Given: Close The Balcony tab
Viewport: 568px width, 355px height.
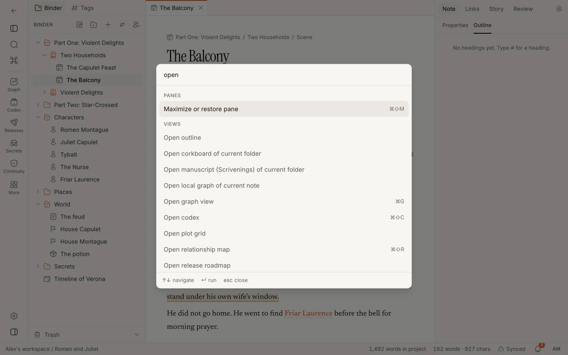Looking at the screenshot, I should click(201, 8).
